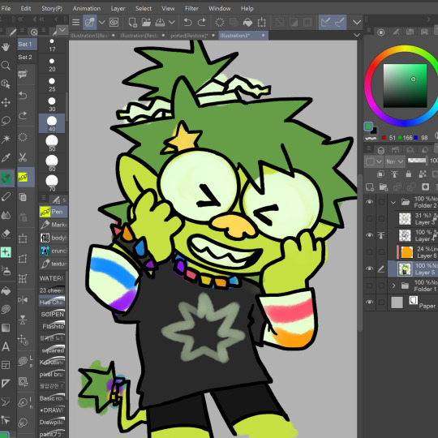Toggle Clip to layer below icon

pos(380,174)
